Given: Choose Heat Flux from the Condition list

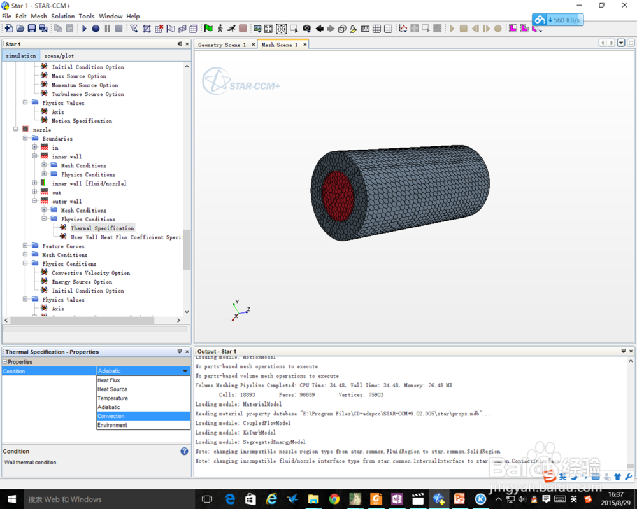Looking at the screenshot, I should point(143,380).
